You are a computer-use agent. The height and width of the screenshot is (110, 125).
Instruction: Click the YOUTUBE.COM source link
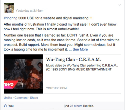[56, 88]
